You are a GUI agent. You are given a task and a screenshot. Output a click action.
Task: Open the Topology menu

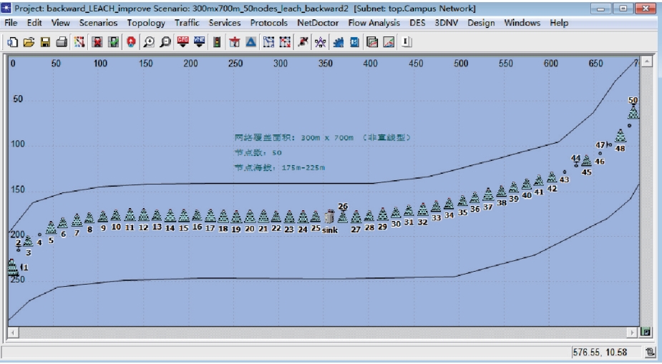click(146, 23)
